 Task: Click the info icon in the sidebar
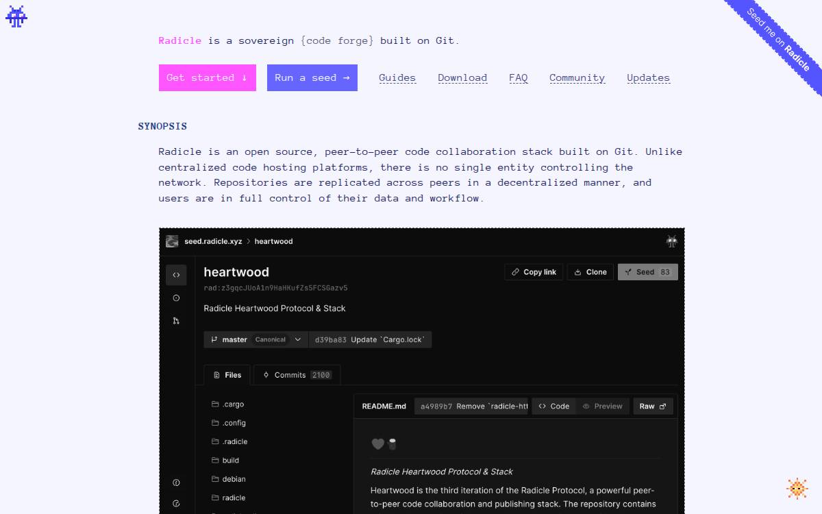click(176, 482)
